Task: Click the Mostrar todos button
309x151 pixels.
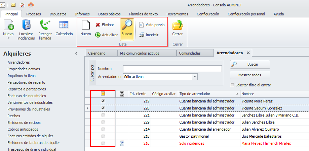Action: pos(250,75)
